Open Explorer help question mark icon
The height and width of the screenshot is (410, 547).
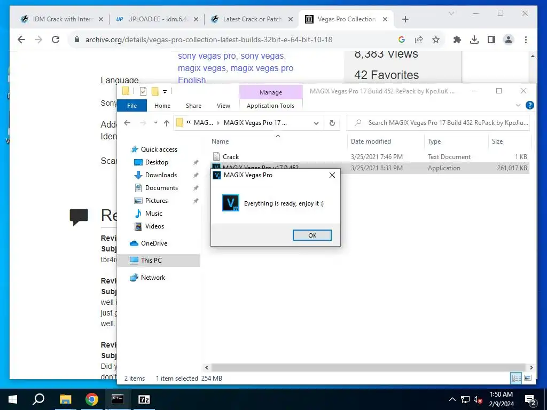(529, 105)
